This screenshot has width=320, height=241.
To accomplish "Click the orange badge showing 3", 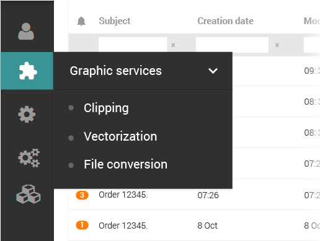I will point(82,195).
